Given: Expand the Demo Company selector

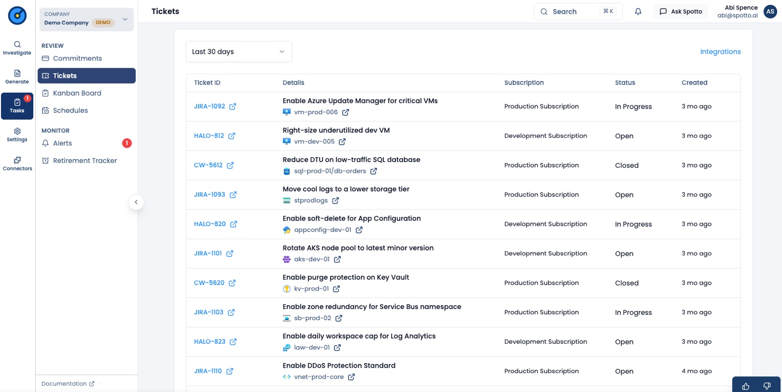Looking at the screenshot, I should pos(87,19).
